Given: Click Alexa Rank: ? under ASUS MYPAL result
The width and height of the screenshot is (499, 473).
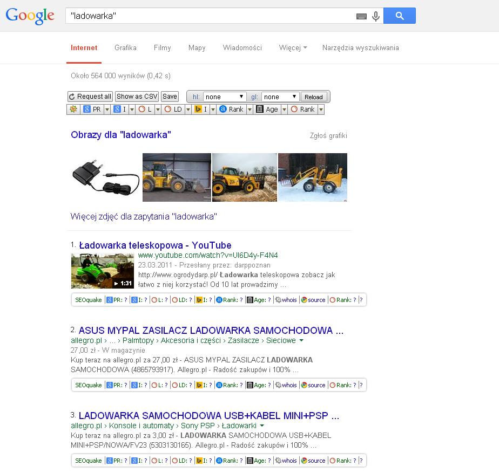Looking at the screenshot, I should [x=230, y=385].
